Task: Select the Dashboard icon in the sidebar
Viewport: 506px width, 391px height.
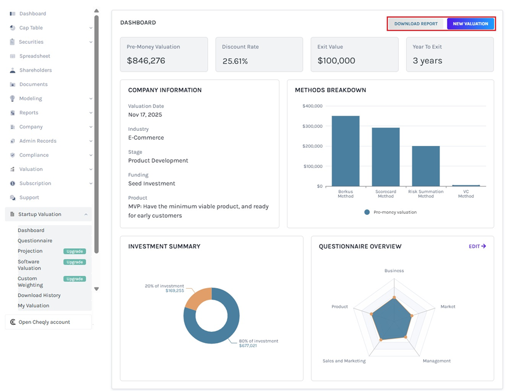Action: pos(13,13)
